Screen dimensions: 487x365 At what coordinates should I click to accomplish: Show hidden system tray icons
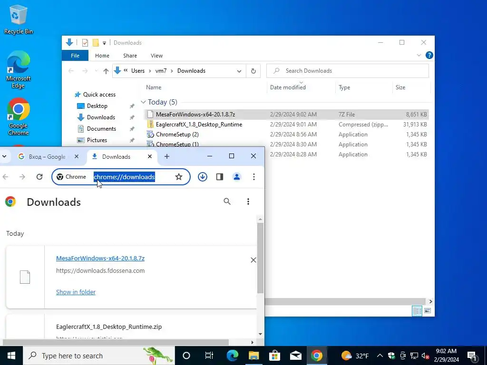(x=380, y=355)
